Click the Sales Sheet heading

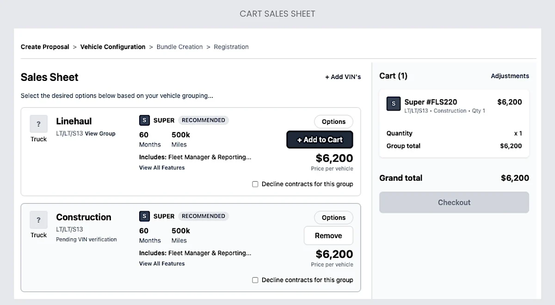(49, 77)
